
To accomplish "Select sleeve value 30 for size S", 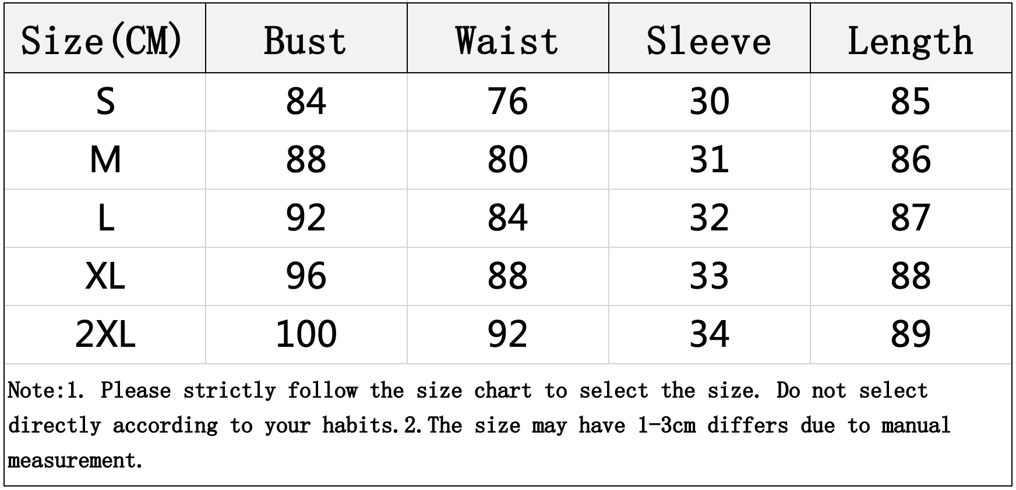I will coord(709,101).
